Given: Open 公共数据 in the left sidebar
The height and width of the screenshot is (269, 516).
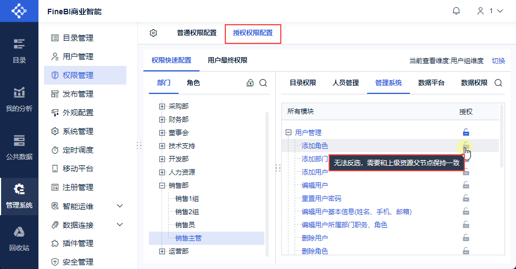Looking at the screenshot, I should (x=19, y=148).
